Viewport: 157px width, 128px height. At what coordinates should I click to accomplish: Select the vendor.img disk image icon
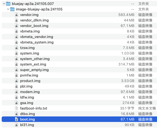[x=17, y=15]
